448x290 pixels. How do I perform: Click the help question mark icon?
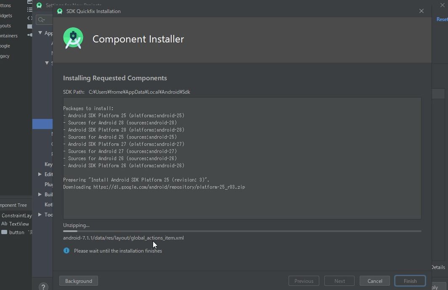pos(43,287)
